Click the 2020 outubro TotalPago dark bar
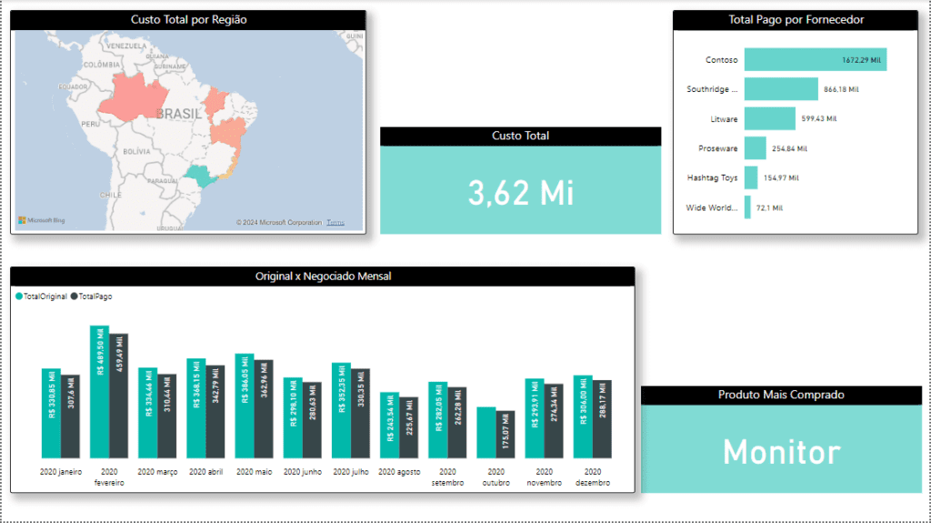 (x=506, y=435)
